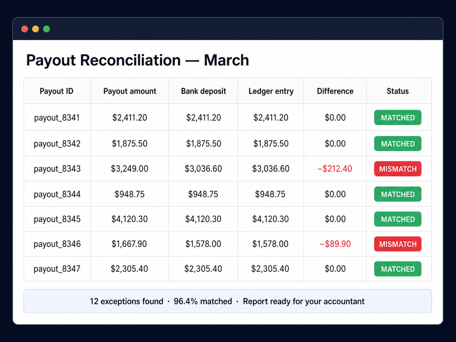Click the yellow minimize window dot

(x=36, y=29)
